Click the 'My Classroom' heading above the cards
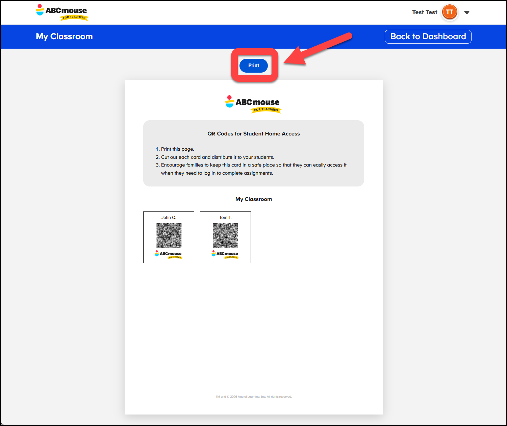The image size is (507, 426). [x=254, y=199]
